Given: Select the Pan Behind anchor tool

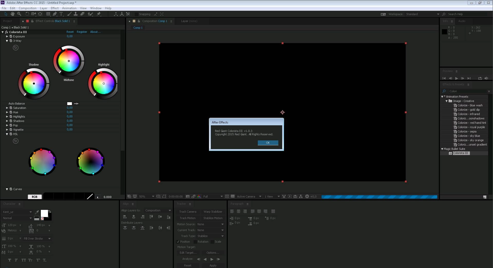Looking at the screenshot, I should point(40,14).
